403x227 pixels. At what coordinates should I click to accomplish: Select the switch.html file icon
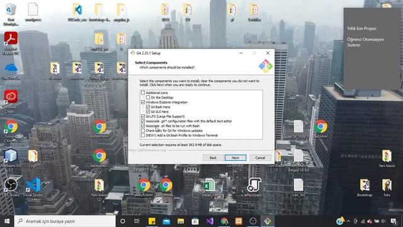144,187
